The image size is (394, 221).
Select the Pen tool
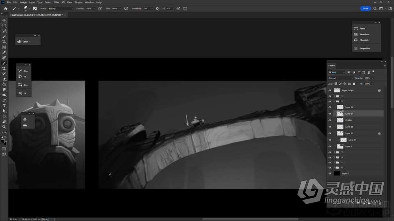click(x=4, y=101)
